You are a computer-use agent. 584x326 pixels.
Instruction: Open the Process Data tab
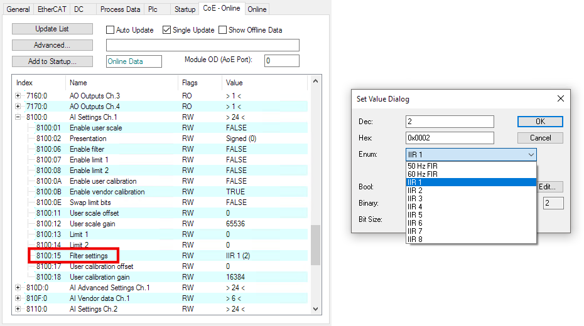click(120, 9)
